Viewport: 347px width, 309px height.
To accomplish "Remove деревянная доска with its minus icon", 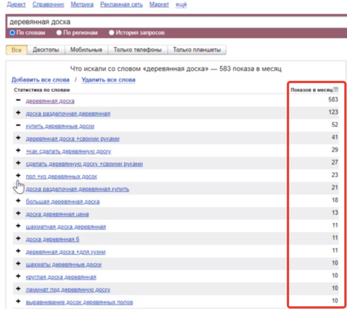I will [18, 100].
